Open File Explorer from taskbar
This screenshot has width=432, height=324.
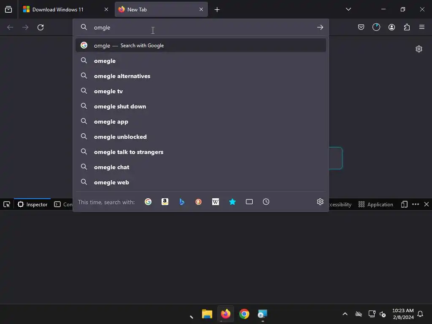tap(207, 314)
